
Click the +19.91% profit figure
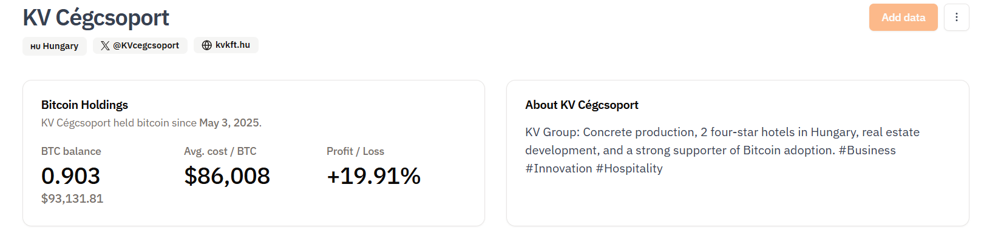click(373, 176)
